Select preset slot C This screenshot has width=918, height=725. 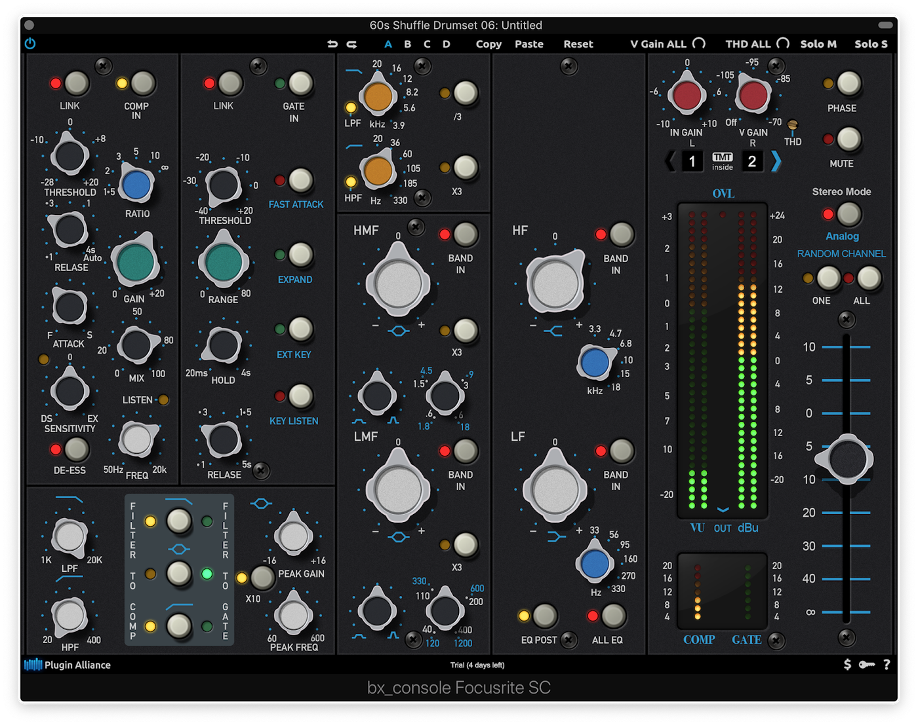[427, 44]
